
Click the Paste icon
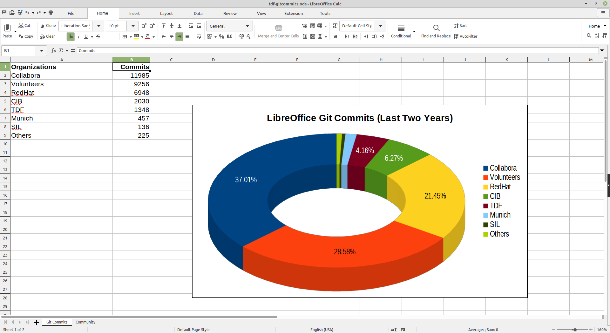7,28
